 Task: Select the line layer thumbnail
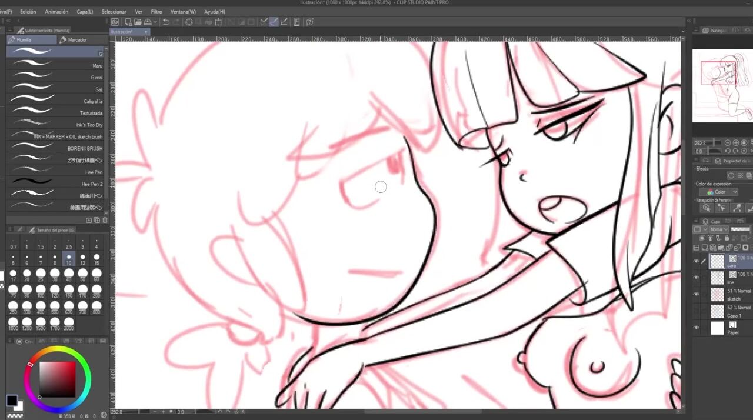pos(717,278)
